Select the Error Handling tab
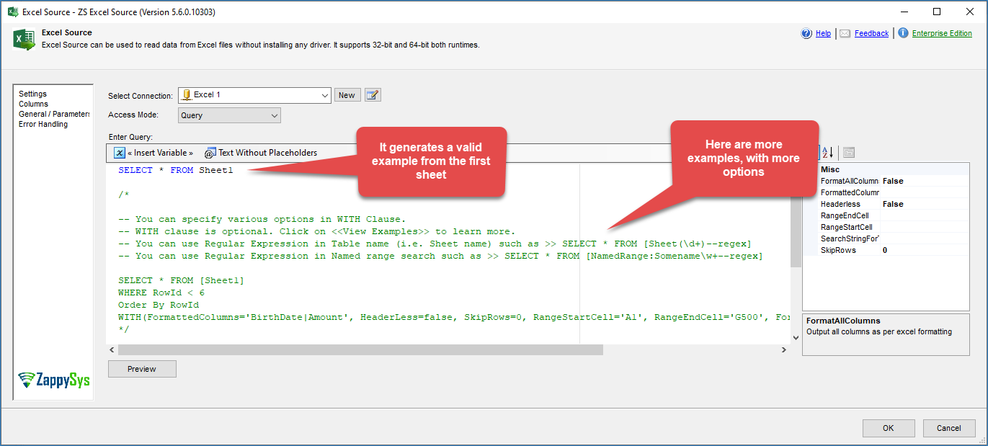 click(43, 124)
